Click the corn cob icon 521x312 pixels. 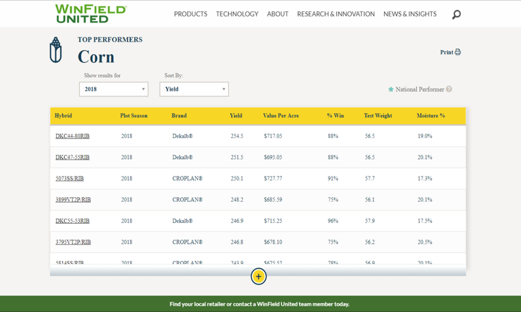[56, 50]
